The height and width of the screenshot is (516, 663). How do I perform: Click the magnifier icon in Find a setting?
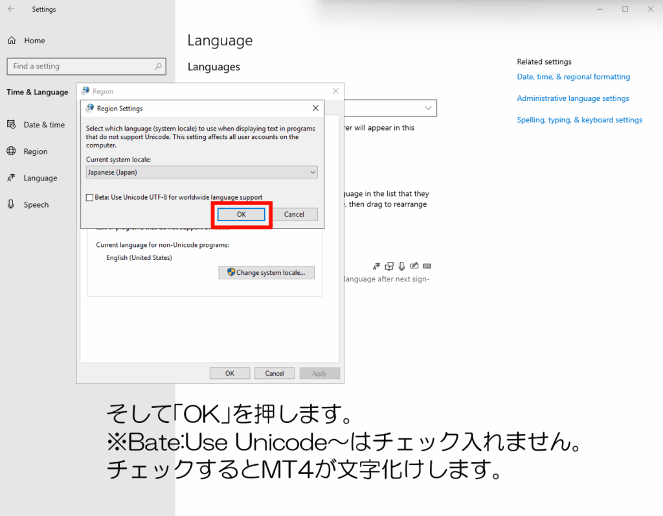click(158, 66)
